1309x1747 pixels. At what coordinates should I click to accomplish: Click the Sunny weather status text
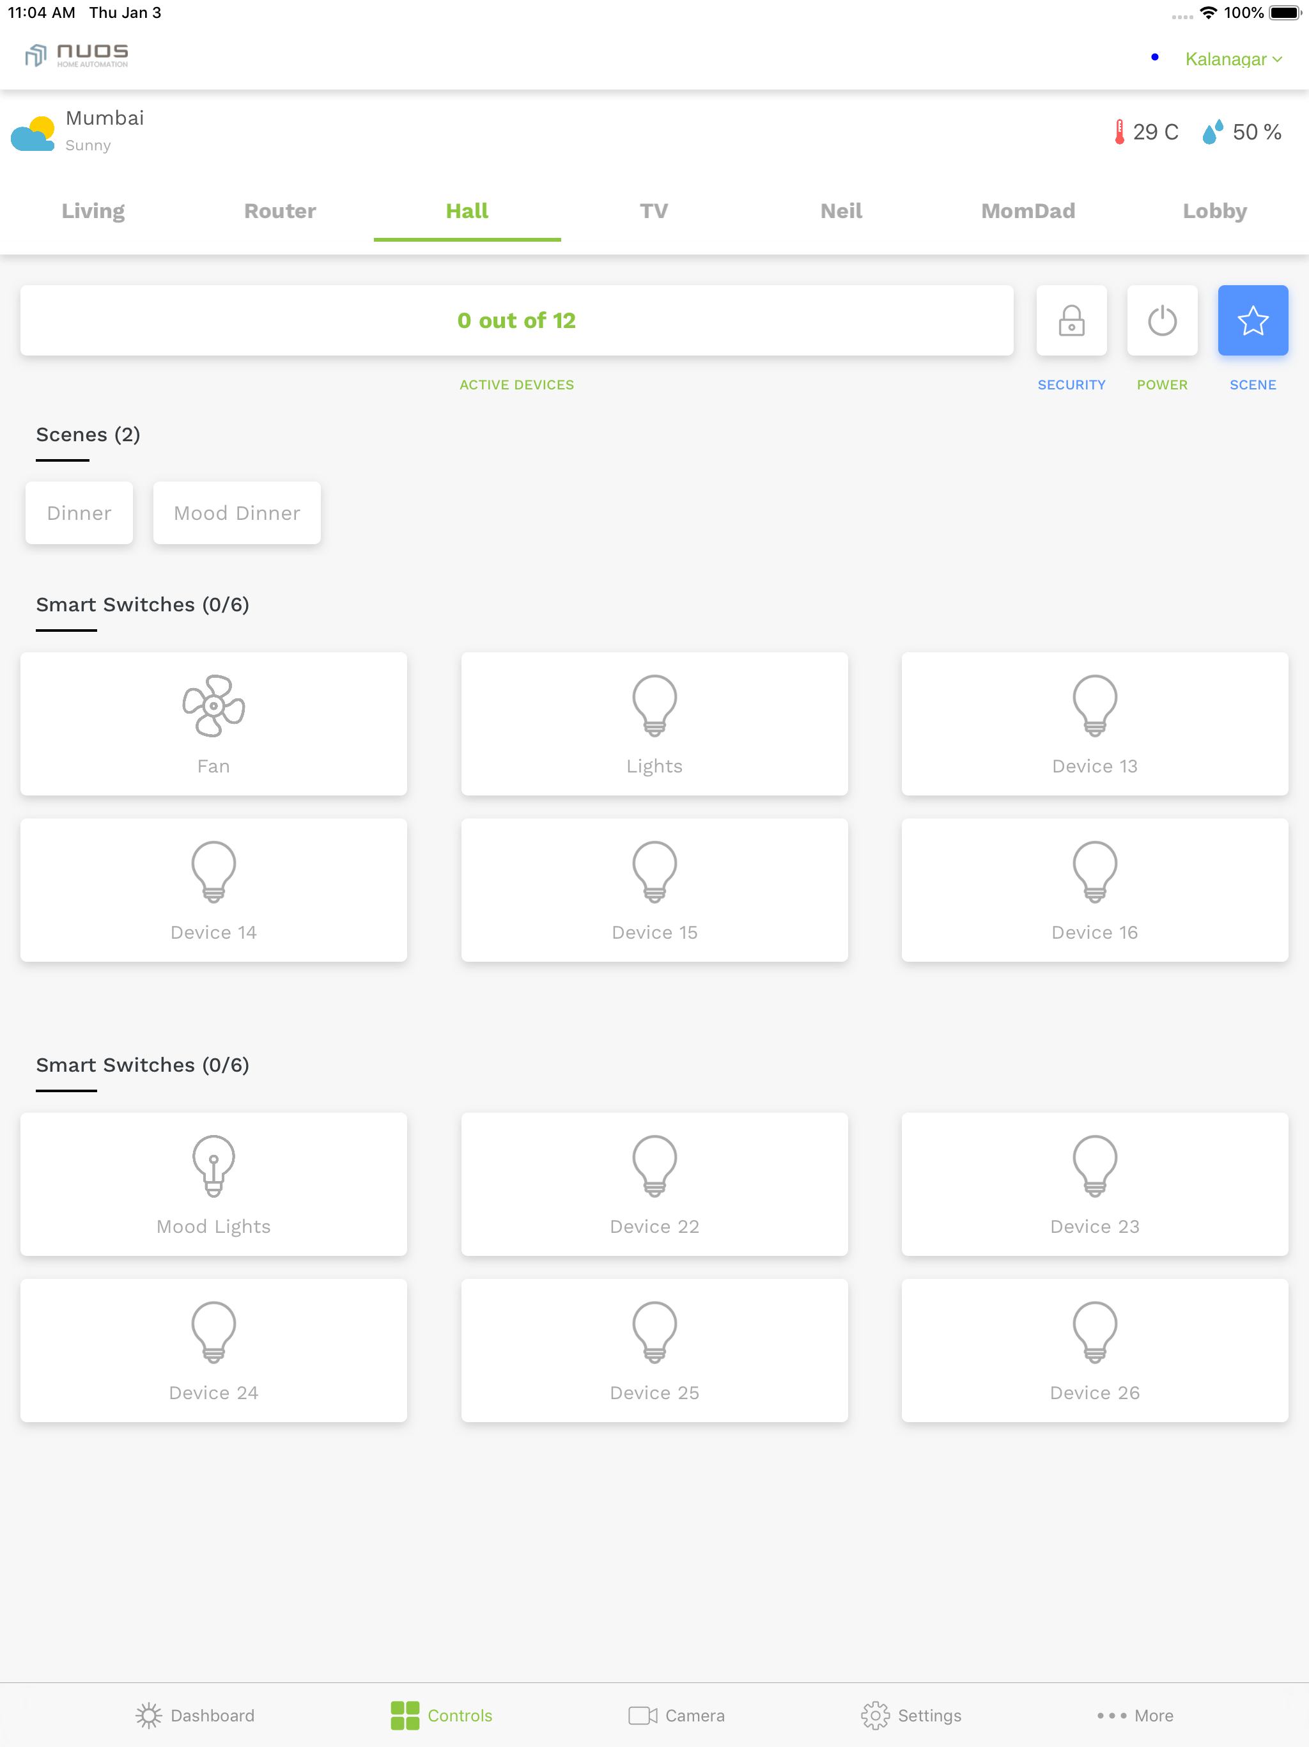(88, 145)
